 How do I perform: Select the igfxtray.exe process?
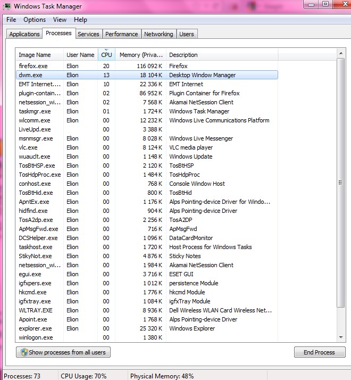point(147,301)
